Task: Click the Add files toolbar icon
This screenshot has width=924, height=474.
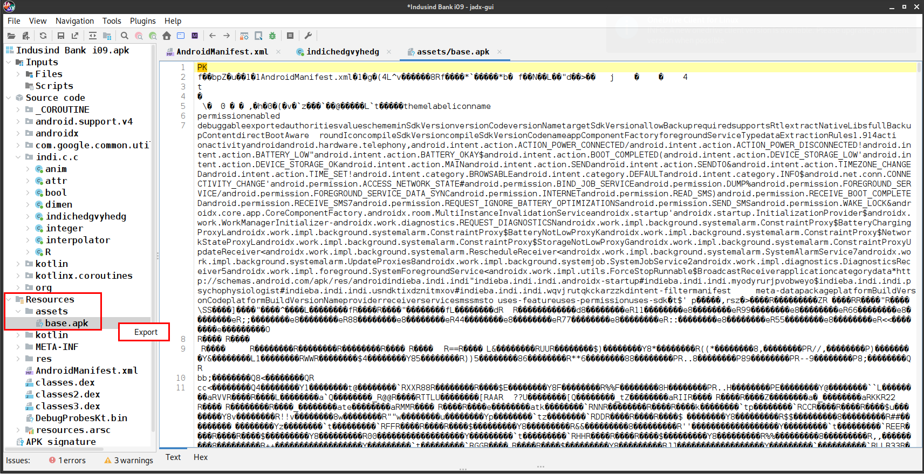Action: click(25, 36)
